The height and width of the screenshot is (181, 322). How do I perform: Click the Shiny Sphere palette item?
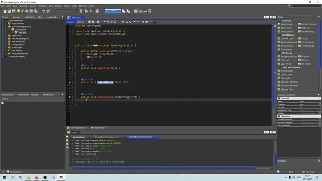pos(285,46)
